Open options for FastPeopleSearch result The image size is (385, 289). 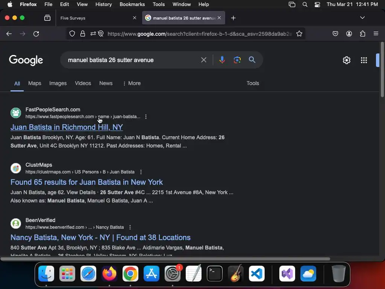[x=146, y=117]
